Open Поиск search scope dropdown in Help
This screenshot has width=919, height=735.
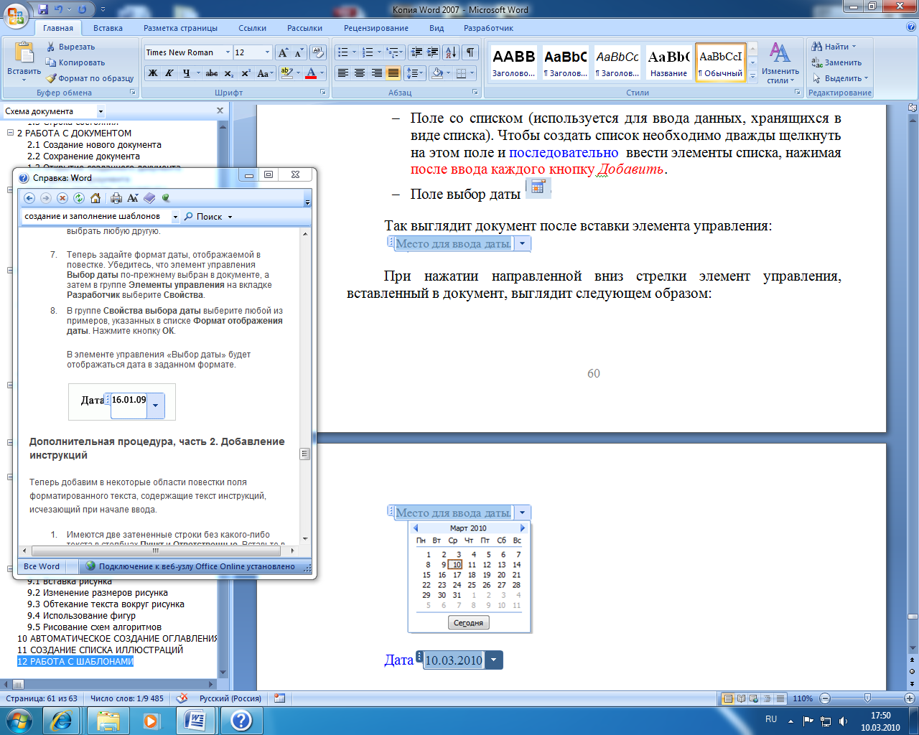pyautogui.click(x=230, y=217)
